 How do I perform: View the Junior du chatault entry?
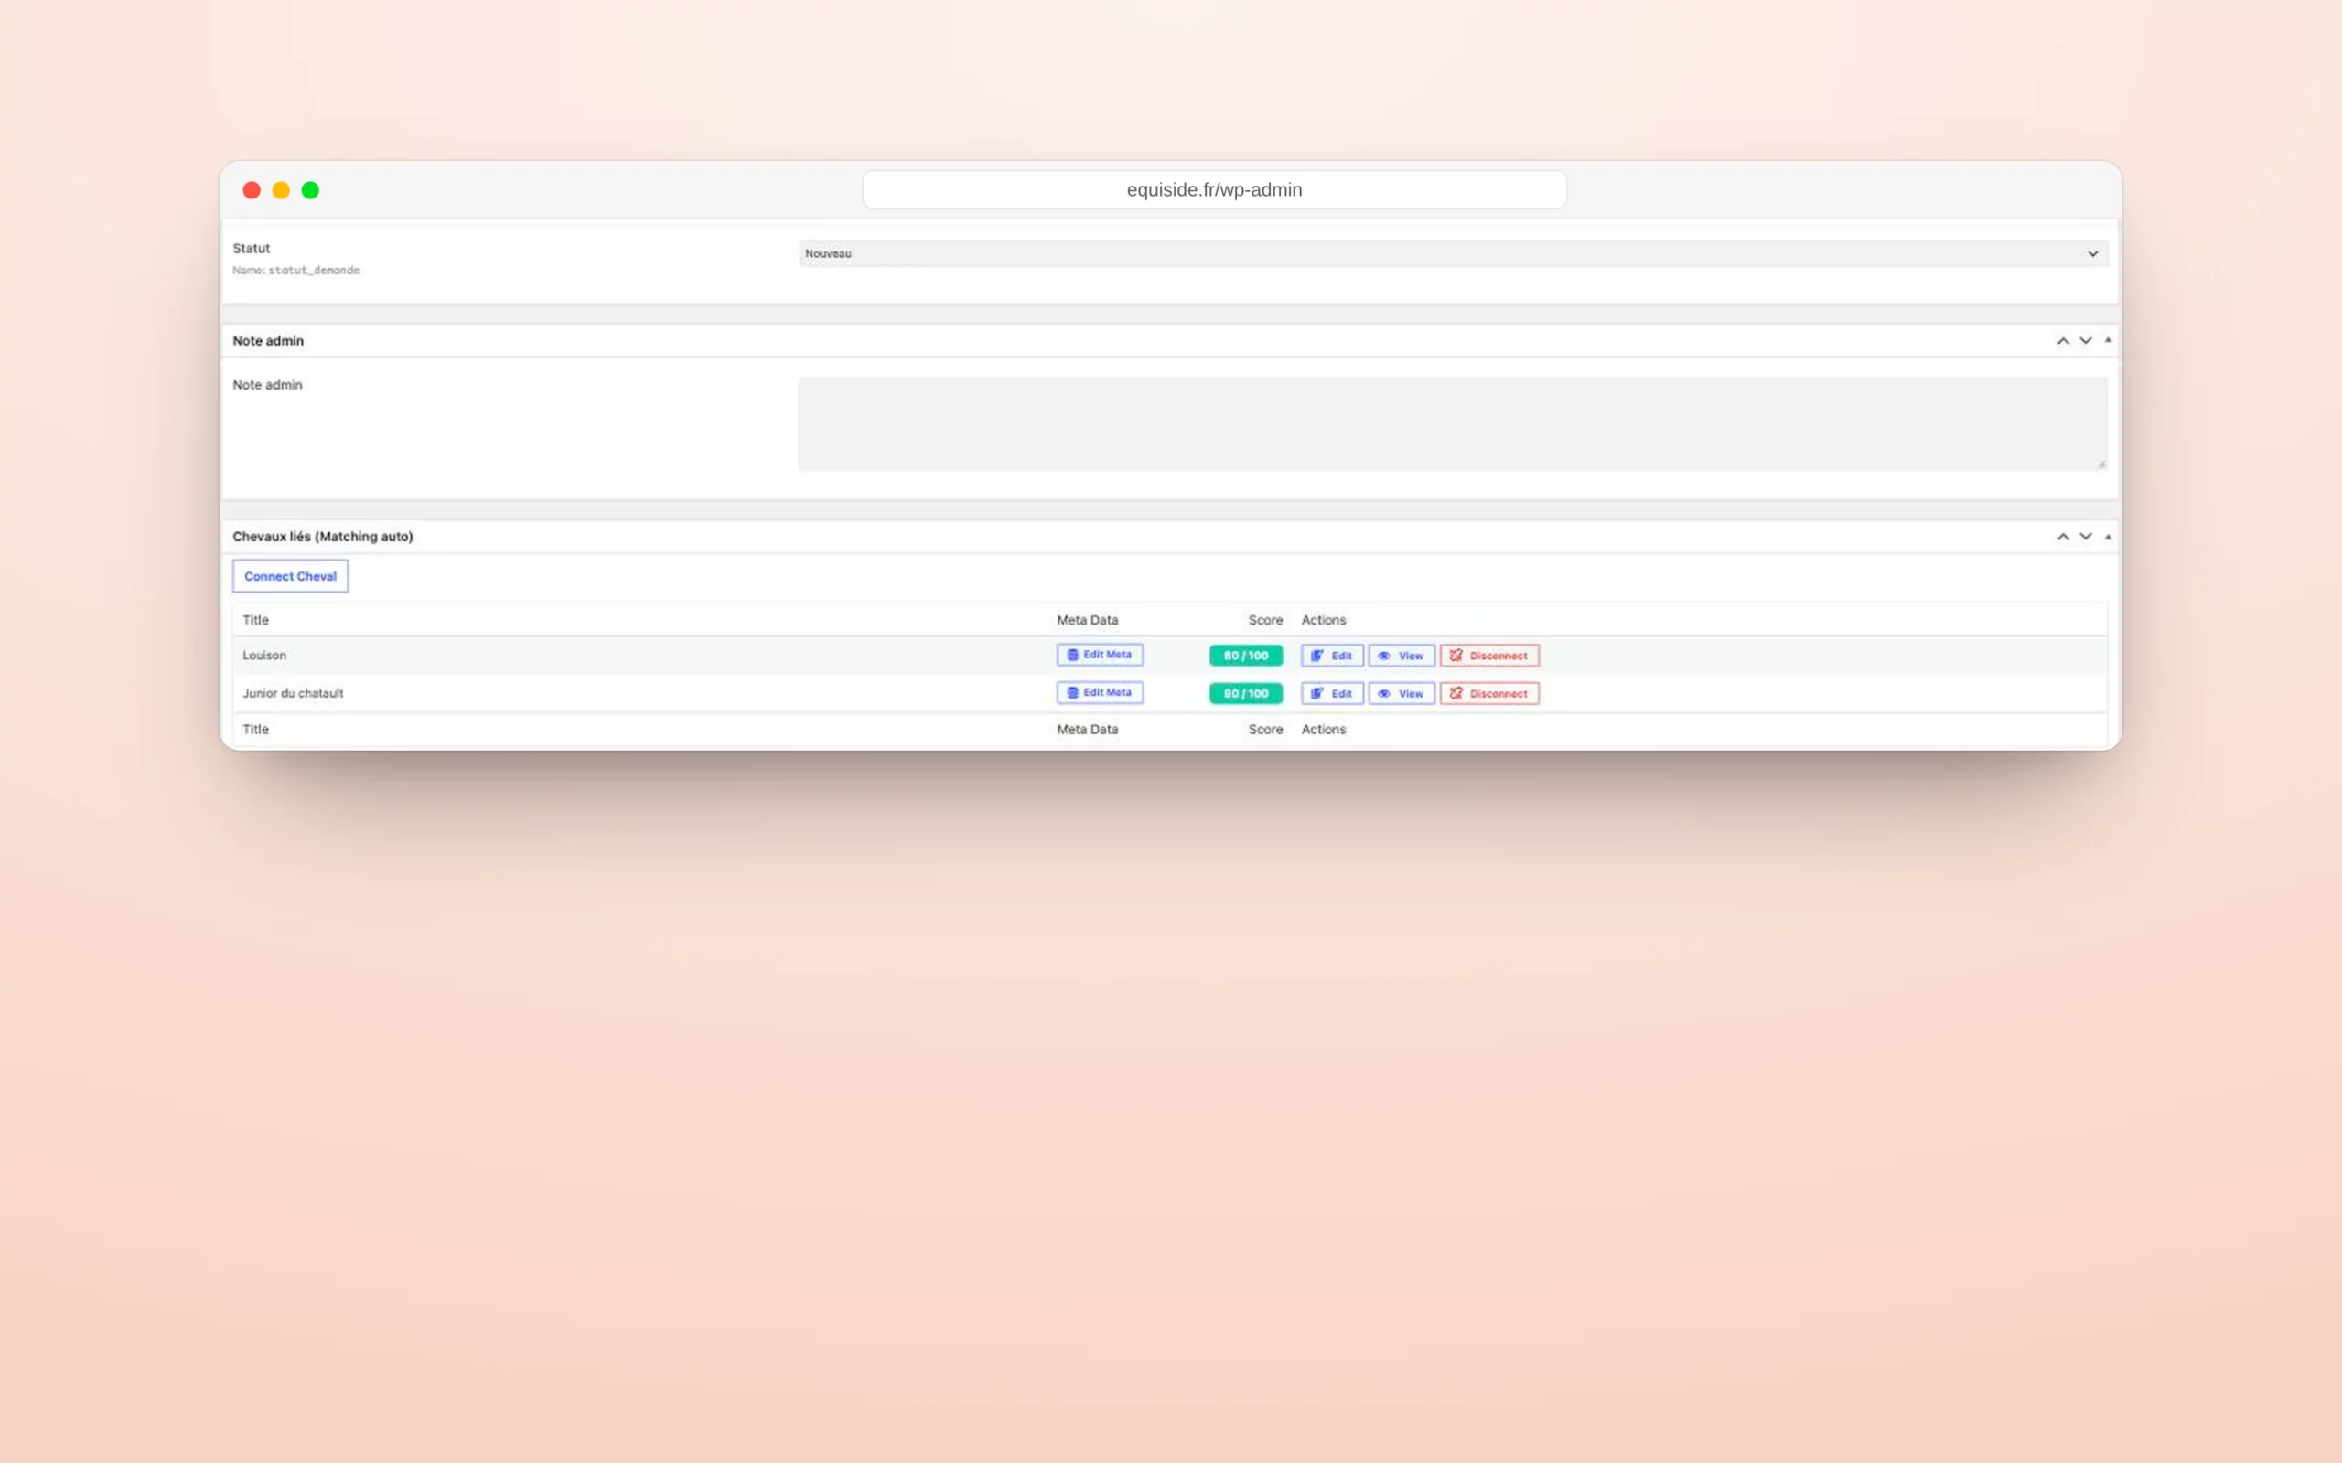[1402, 694]
